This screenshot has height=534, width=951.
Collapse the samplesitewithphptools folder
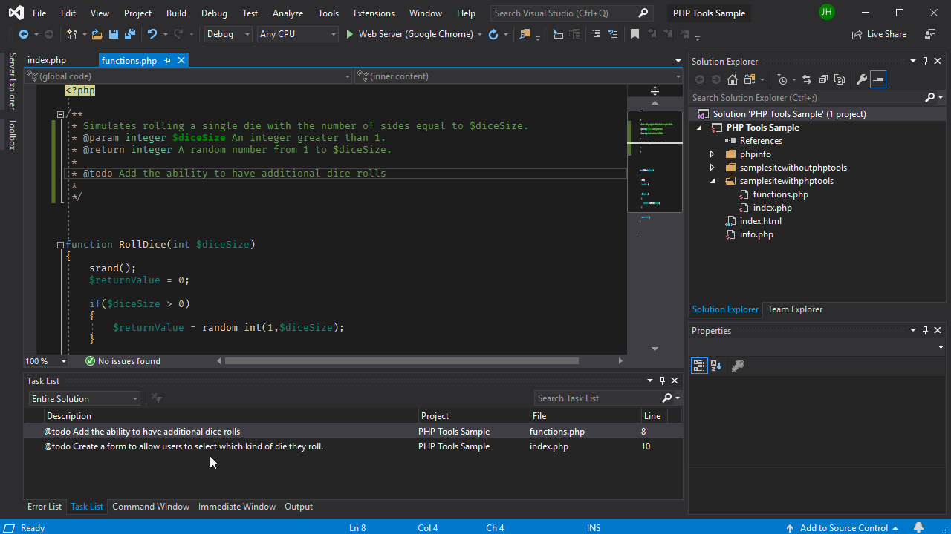coord(712,181)
